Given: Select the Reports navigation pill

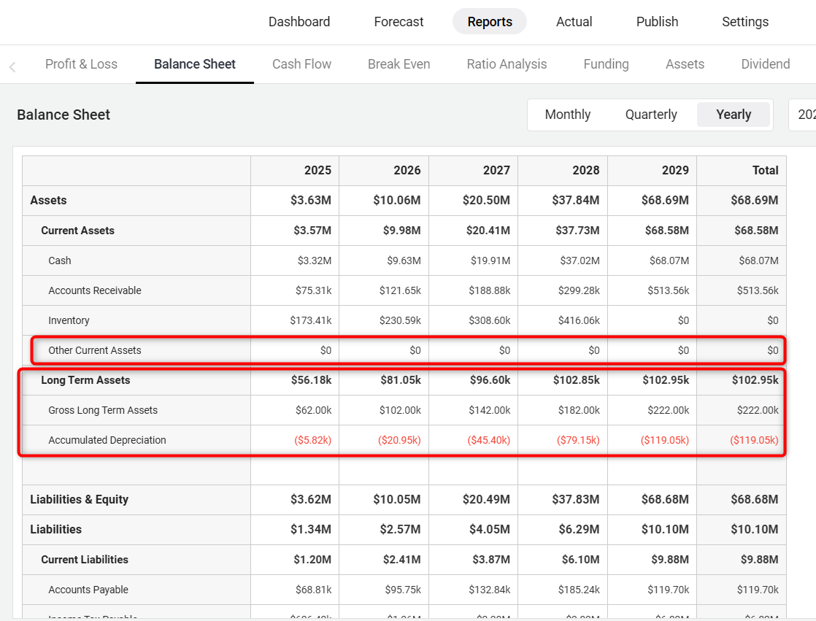Looking at the screenshot, I should 489,22.
